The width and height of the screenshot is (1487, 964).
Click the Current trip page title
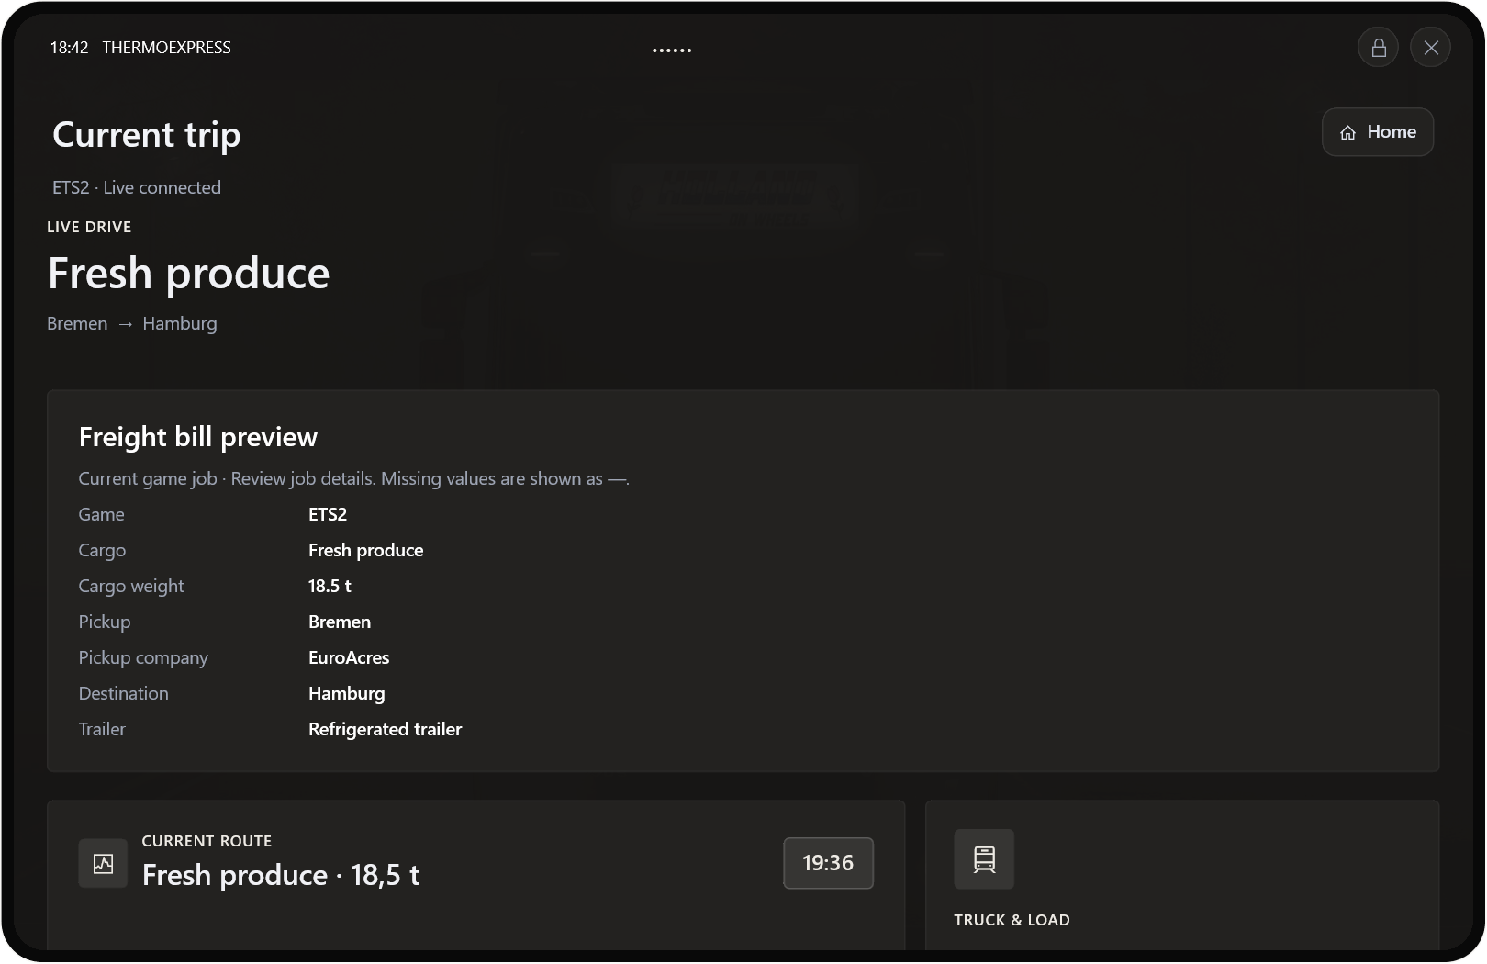147,135
